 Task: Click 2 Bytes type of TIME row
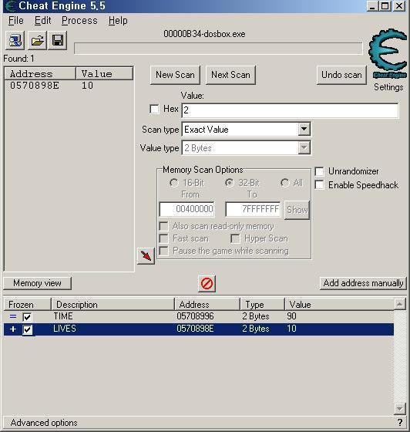256,316
